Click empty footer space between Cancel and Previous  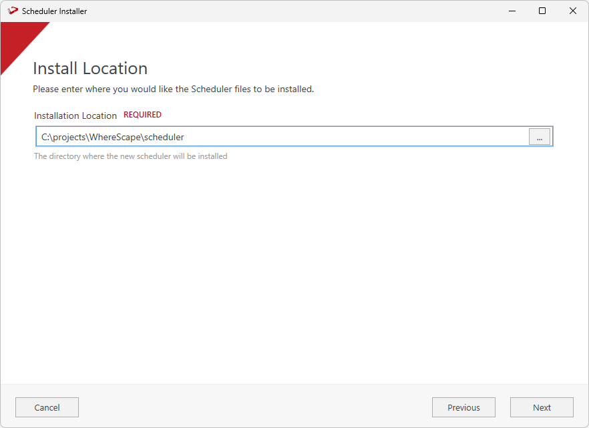coord(254,407)
